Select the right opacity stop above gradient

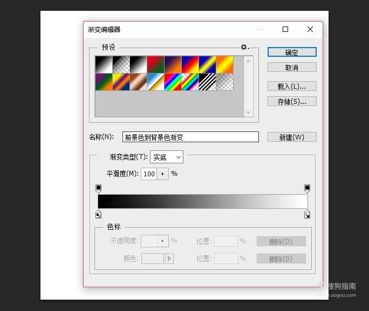point(307,189)
